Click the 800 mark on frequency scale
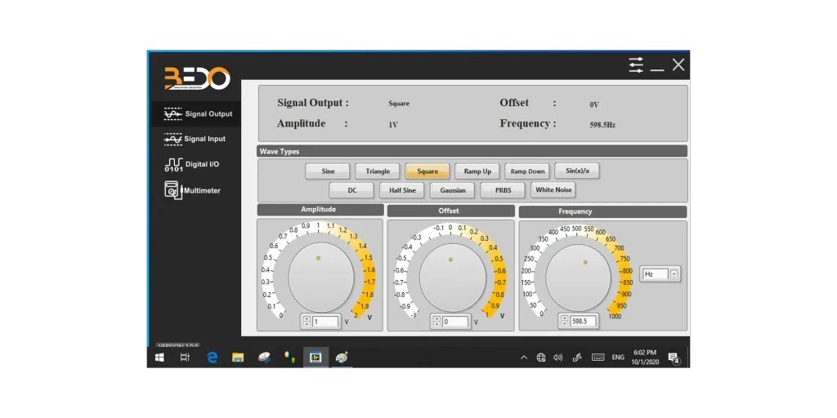837x418 pixels. [x=627, y=271]
